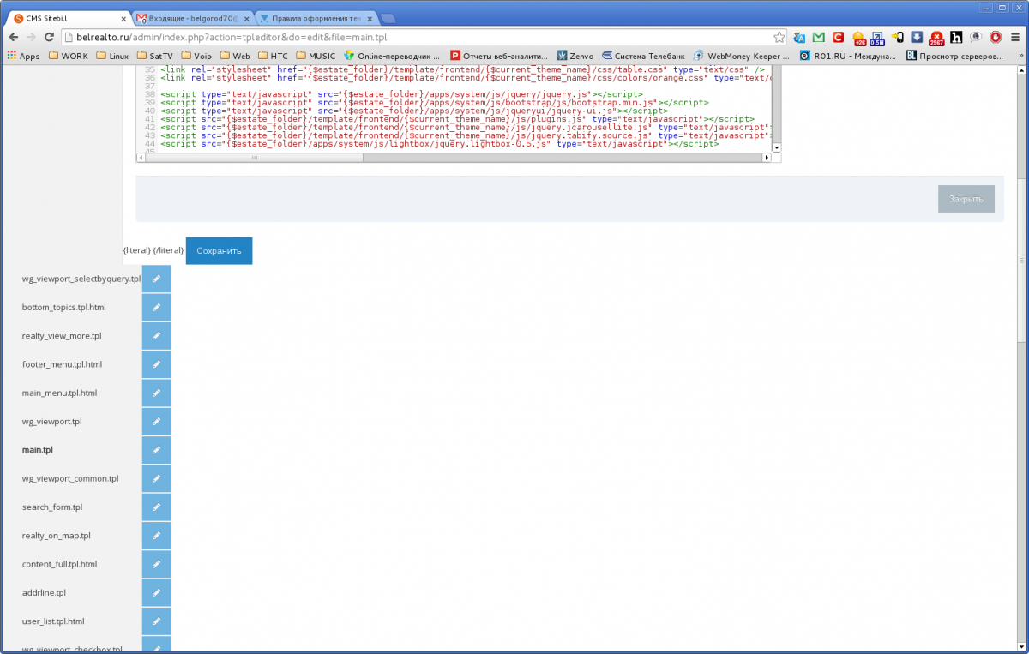Open wg_viewport.tpl in editor via pencil icon
This screenshot has height=654, width=1029.
point(157,422)
